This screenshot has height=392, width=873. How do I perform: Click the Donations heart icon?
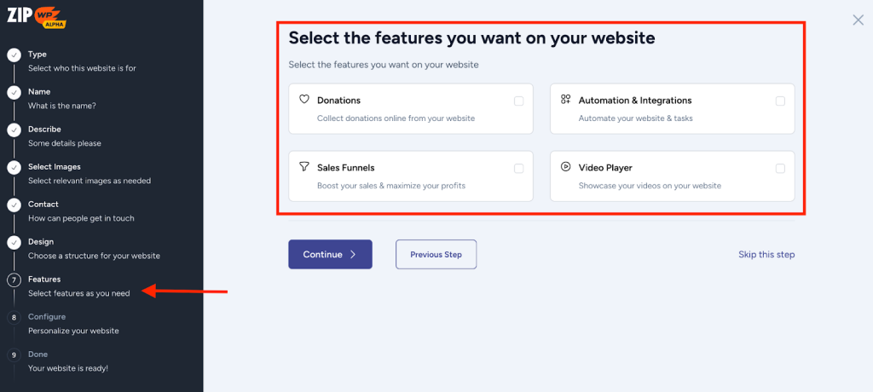point(304,100)
